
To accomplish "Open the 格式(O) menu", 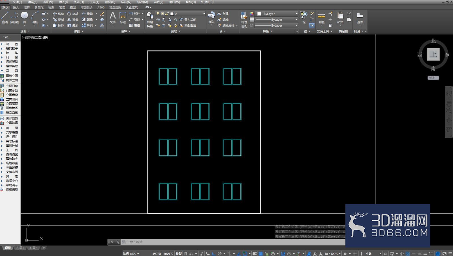I will click(79, 2).
